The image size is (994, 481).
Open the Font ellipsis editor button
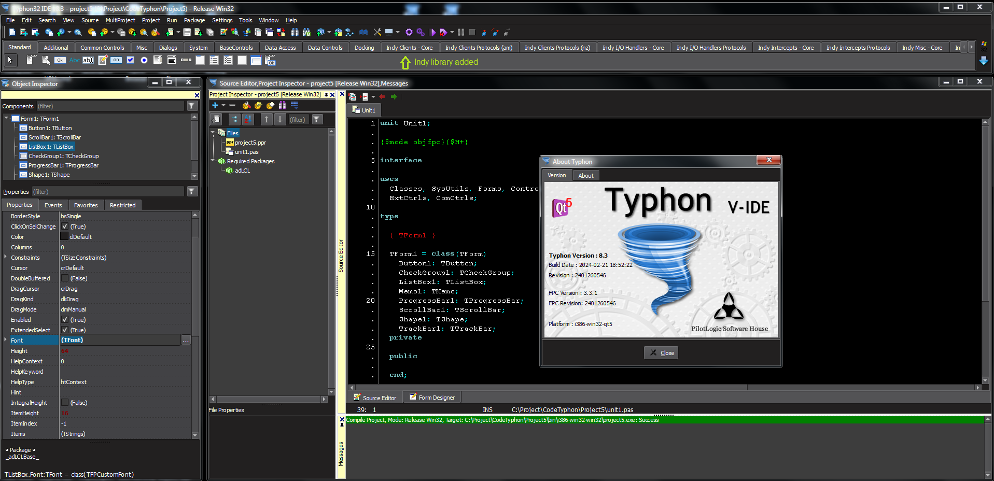click(186, 341)
